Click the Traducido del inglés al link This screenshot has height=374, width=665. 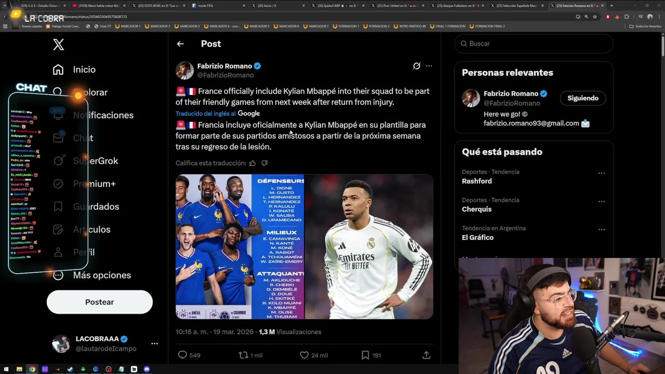pyautogui.click(x=206, y=114)
